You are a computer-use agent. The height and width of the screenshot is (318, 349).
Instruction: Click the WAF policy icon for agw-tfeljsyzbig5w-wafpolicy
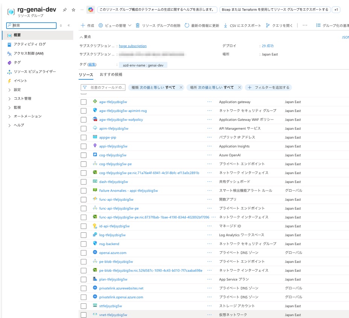[95, 119]
